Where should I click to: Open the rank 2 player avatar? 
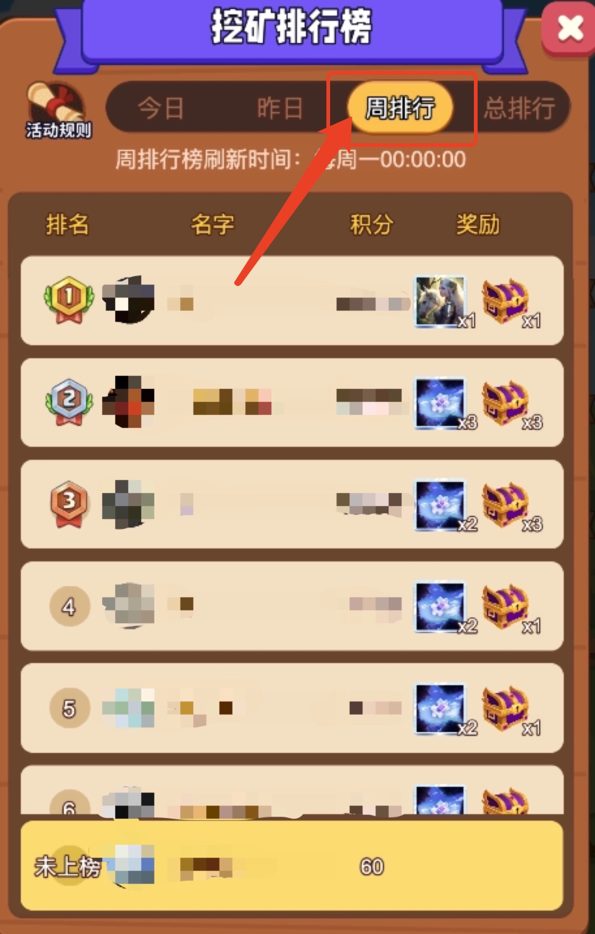tap(128, 402)
